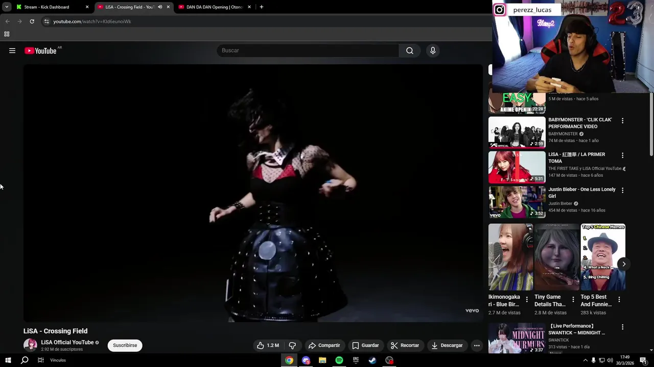Open the tab search dropdown arrow
The height and width of the screenshot is (367, 654).
[7, 7]
